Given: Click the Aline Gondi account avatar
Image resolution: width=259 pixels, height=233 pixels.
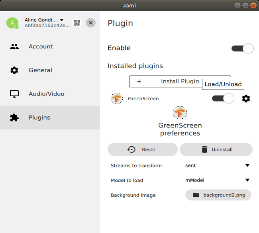Looking at the screenshot, I should coord(12,23).
